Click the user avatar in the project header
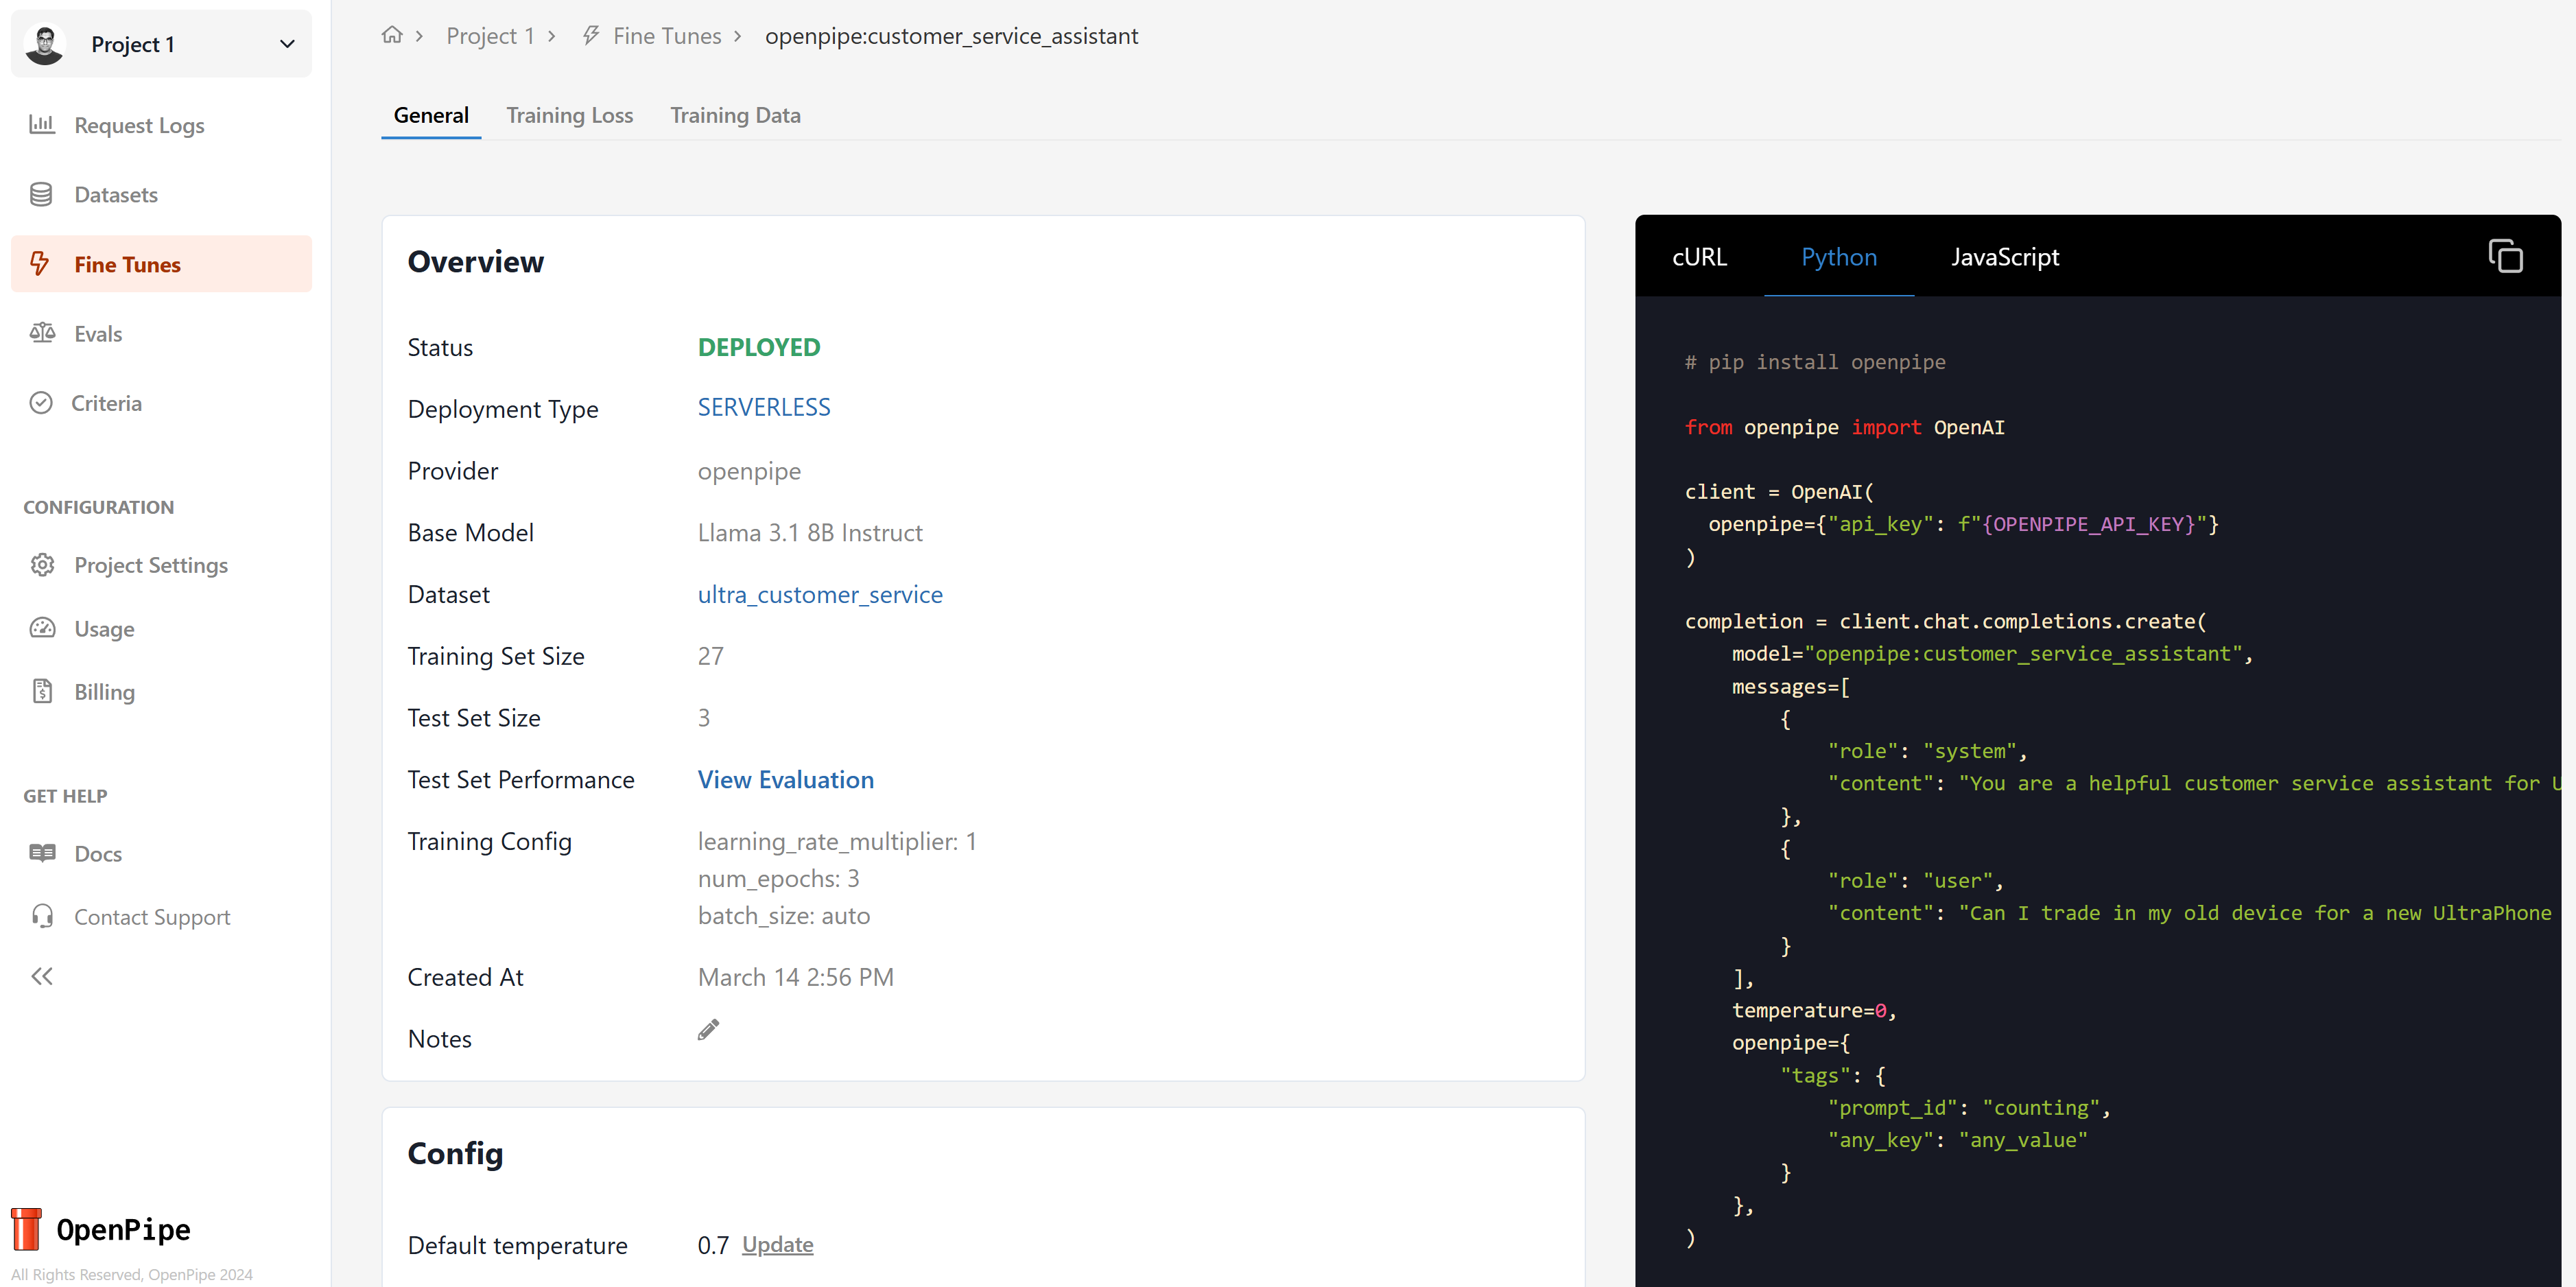2576x1287 pixels. tap(44, 43)
